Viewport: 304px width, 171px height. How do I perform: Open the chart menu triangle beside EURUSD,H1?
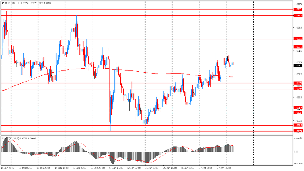pyautogui.click(x=3, y=3)
